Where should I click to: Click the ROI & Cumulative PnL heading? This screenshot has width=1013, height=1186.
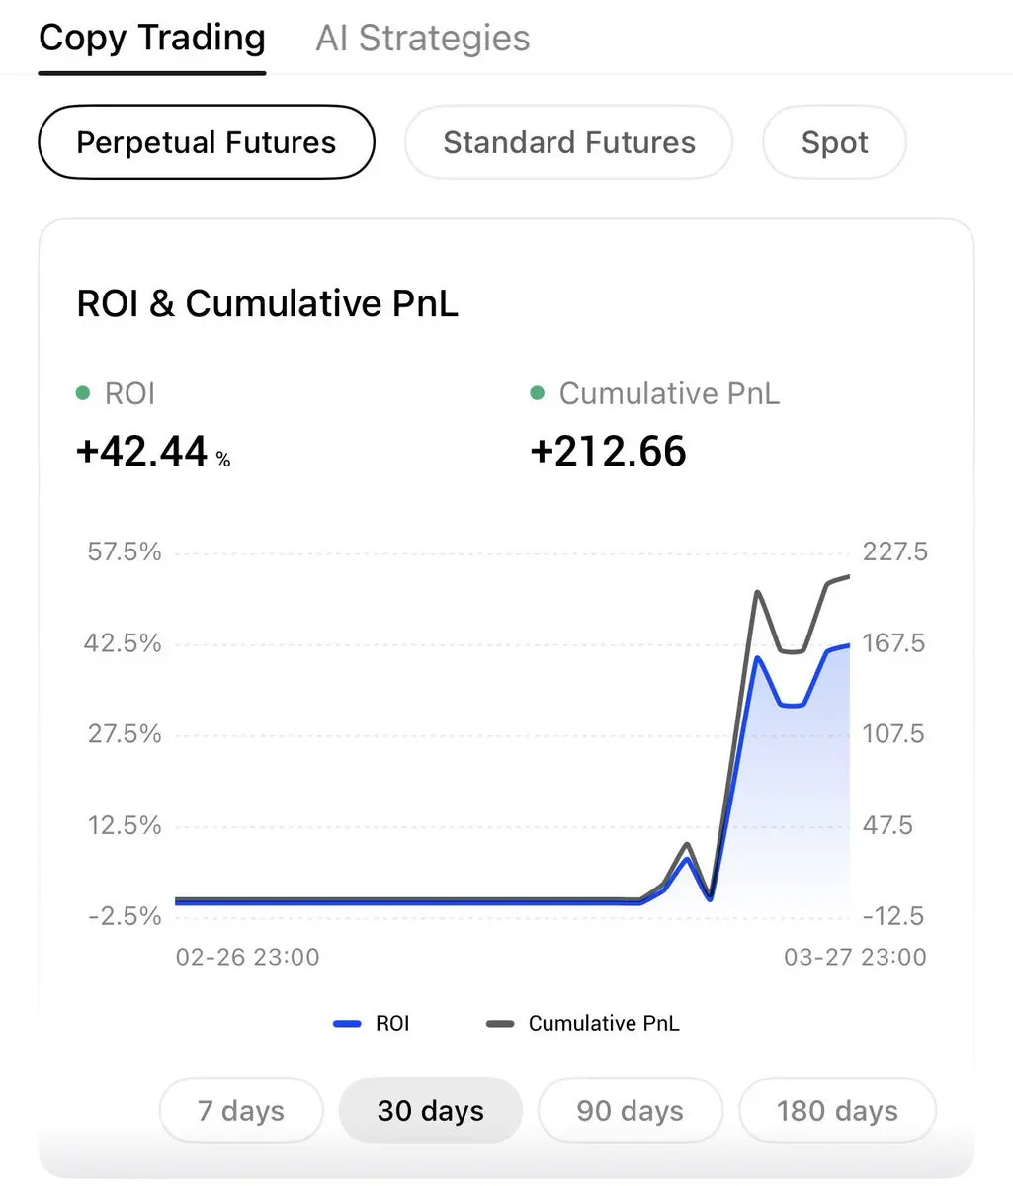point(267,303)
